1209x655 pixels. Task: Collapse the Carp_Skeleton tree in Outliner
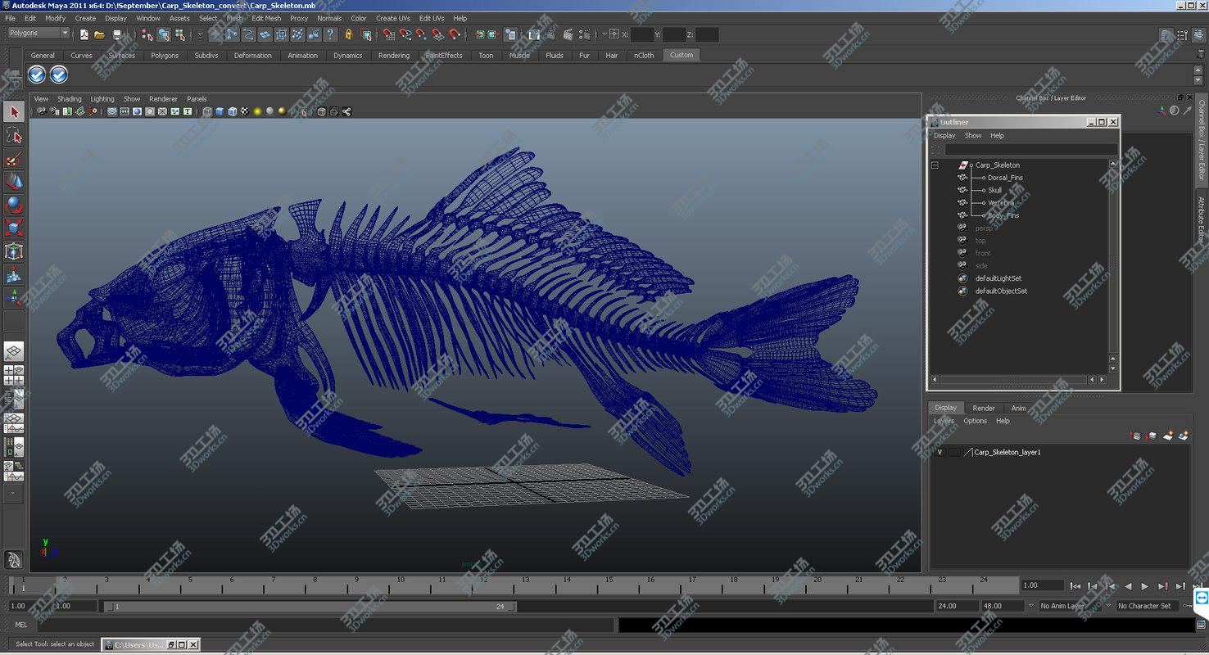click(x=935, y=165)
